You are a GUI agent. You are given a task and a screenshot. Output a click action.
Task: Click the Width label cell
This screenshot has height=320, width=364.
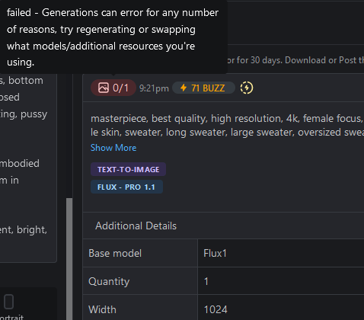[140, 308]
